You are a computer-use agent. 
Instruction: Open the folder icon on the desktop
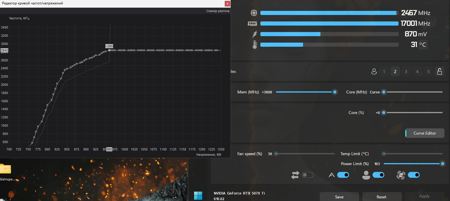pyautogui.click(x=5, y=169)
